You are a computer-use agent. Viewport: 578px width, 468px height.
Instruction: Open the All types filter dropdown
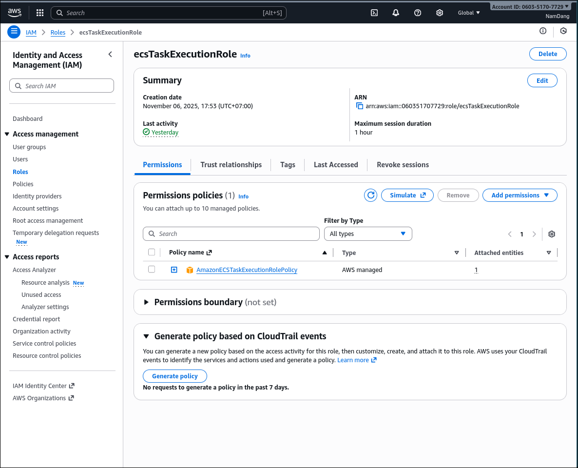[x=368, y=234]
